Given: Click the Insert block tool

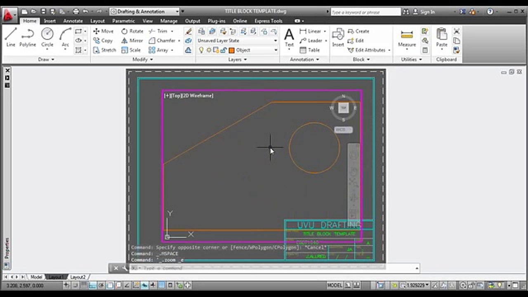Looking at the screenshot, I should 338,38.
